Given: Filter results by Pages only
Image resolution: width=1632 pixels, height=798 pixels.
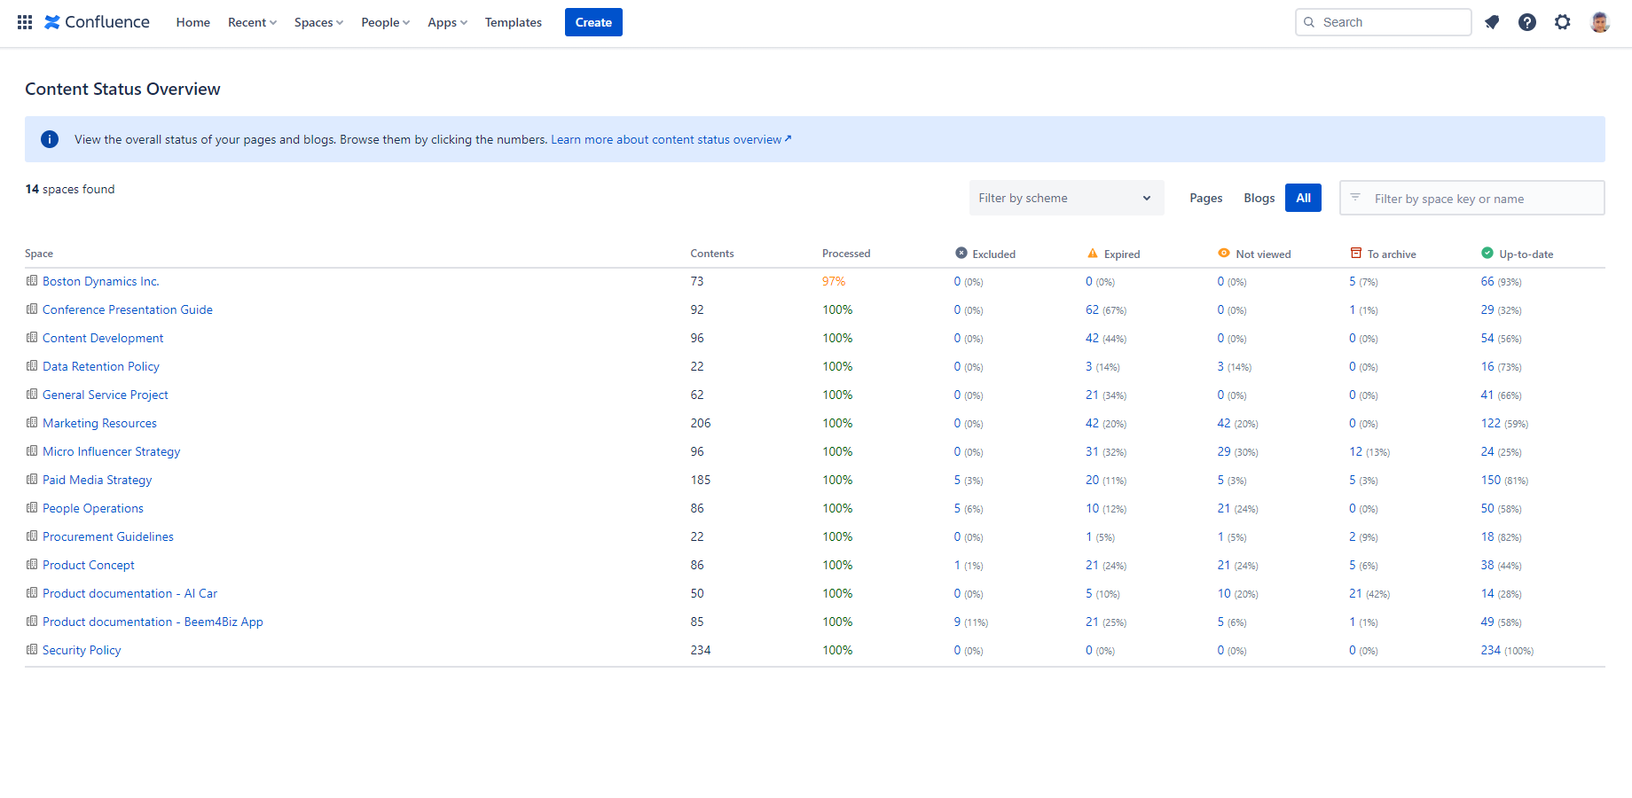Looking at the screenshot, I should click(1205, 198).
